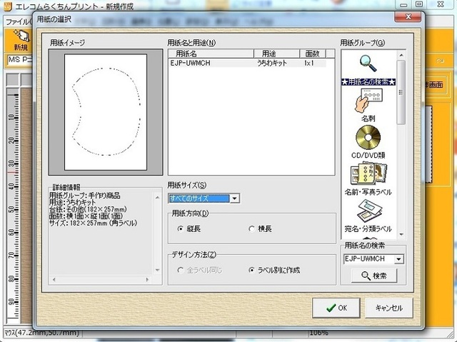The height and width of the screenshot is (342, 457).
Task: Maximize the main らくちんプリント window
Action: [x=419, y=4]
